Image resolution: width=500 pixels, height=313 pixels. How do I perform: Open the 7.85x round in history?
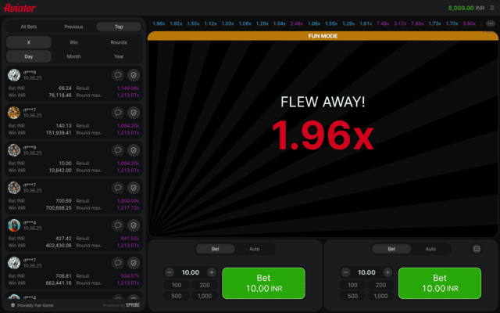tap(417, 23)
